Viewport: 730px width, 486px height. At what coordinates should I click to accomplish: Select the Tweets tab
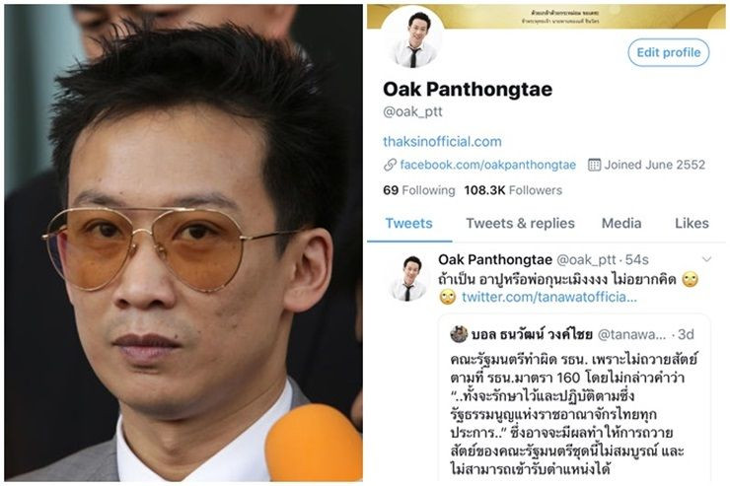pyautogui.click(x=408, y=223)
